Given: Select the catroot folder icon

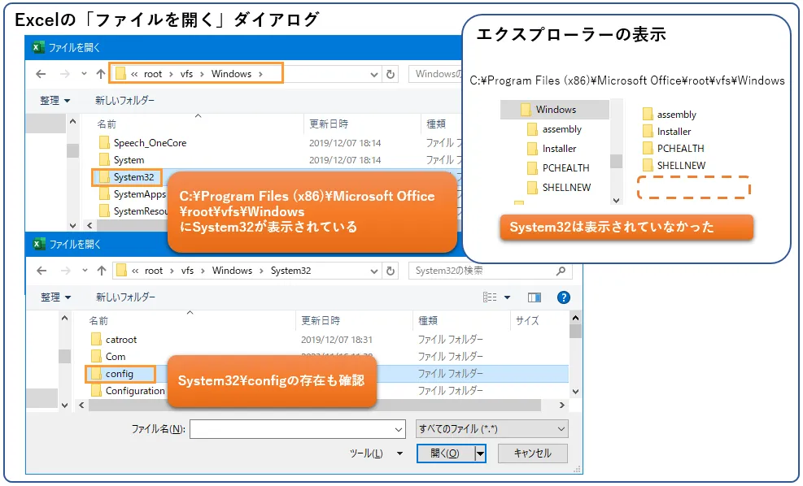Looking at the screenshot, I should point(96,339).
